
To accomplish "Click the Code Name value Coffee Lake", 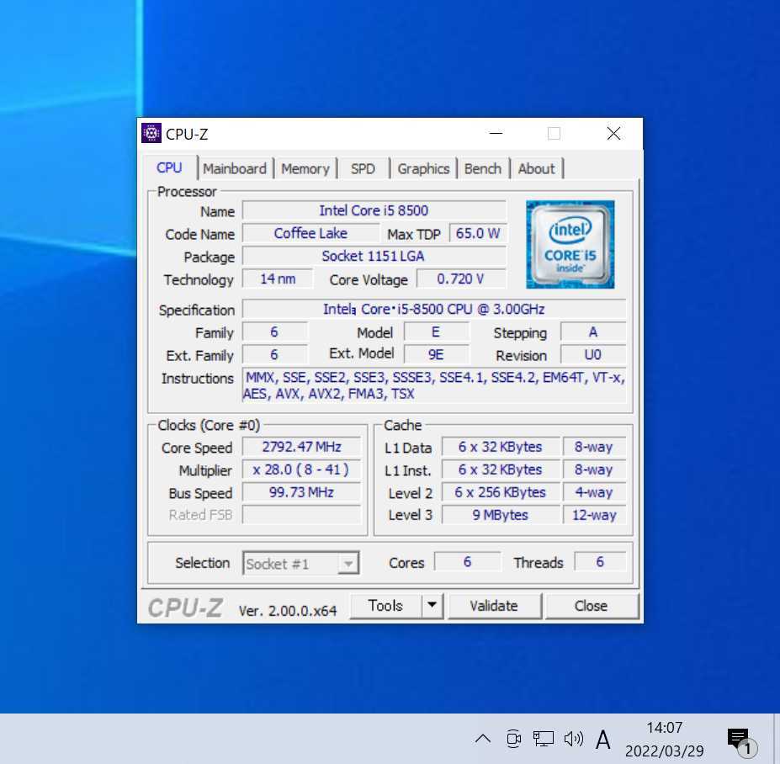I will (310, 233).
